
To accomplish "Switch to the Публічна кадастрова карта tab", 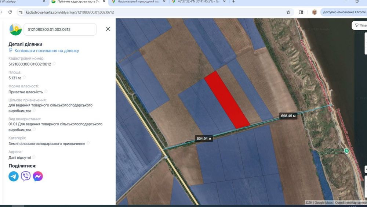I will click(79, 2).
